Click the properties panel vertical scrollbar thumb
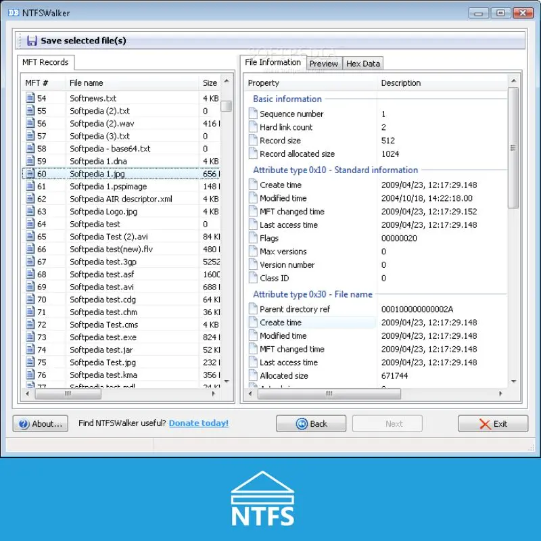Viewport: 541px width, 541px height. pyautogui.click(x=513, y=147)
